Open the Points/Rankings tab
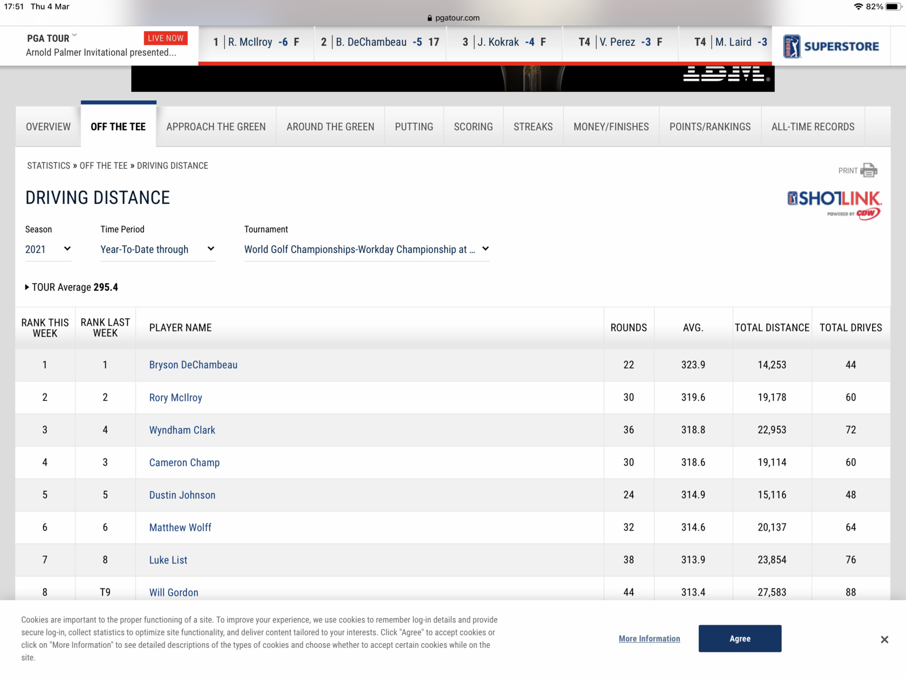This screenshot has width=906, height=679. pos(710,127)
